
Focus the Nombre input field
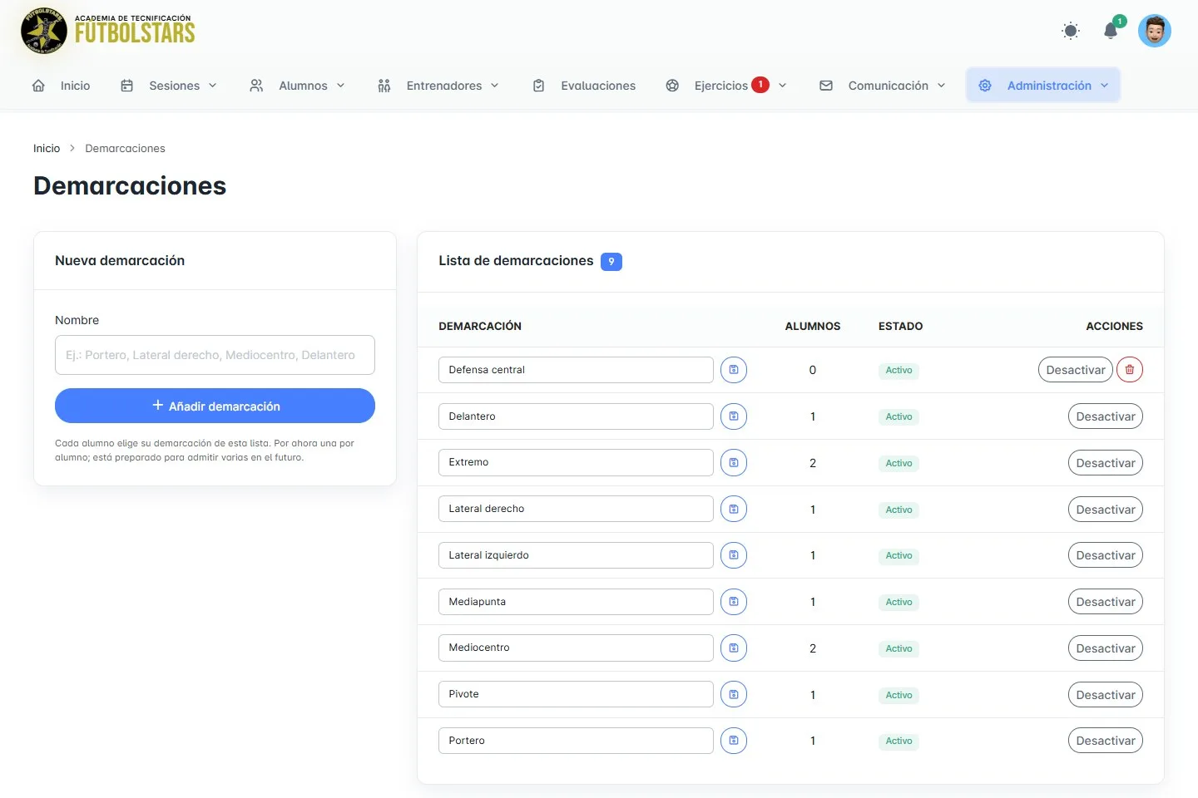[x=215, y=355]
